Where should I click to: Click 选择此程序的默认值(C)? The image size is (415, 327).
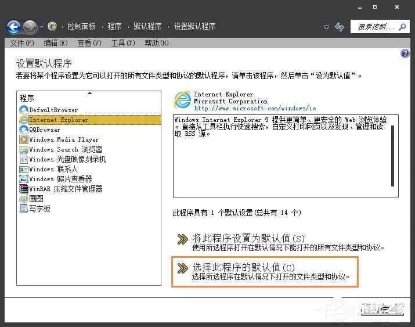click(243, 267)
